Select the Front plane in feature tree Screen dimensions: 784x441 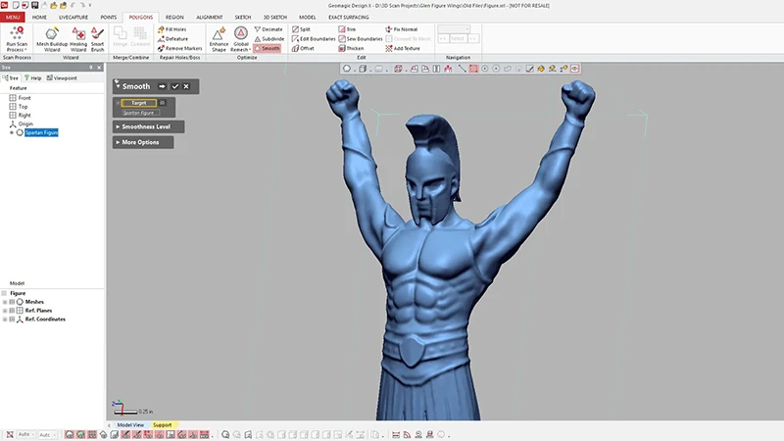click(x=24, y=98)
